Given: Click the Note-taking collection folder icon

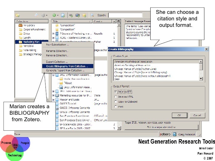Looking at the screenshot, I should pyautogui.click(x=20, y=50).
